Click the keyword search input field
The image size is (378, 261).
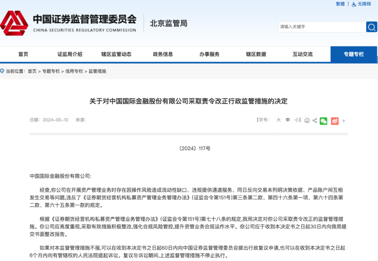click(x=321, y=27)
